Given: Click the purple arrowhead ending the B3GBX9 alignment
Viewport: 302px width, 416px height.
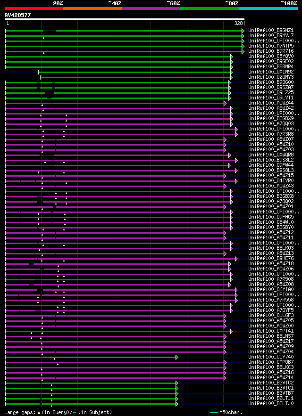Looking at the screenshot, I should tap(232, 119).
